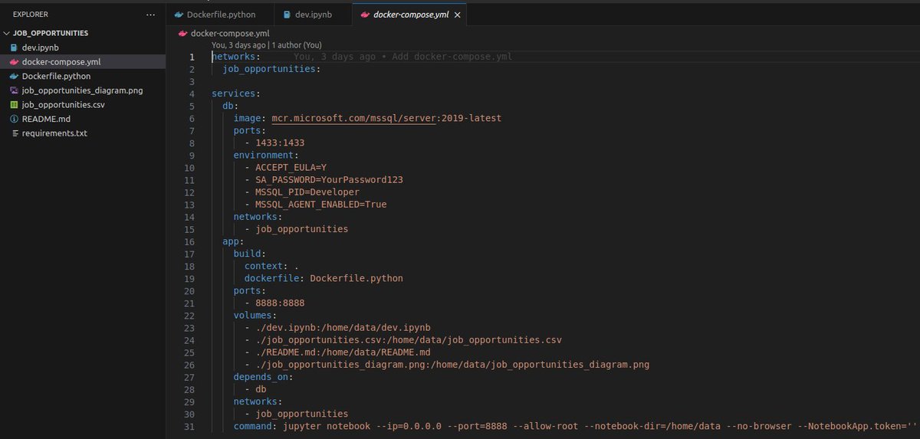The image size is (920, 439).
Task: Click the 'depends_on:' key
Action: (261, 377)
